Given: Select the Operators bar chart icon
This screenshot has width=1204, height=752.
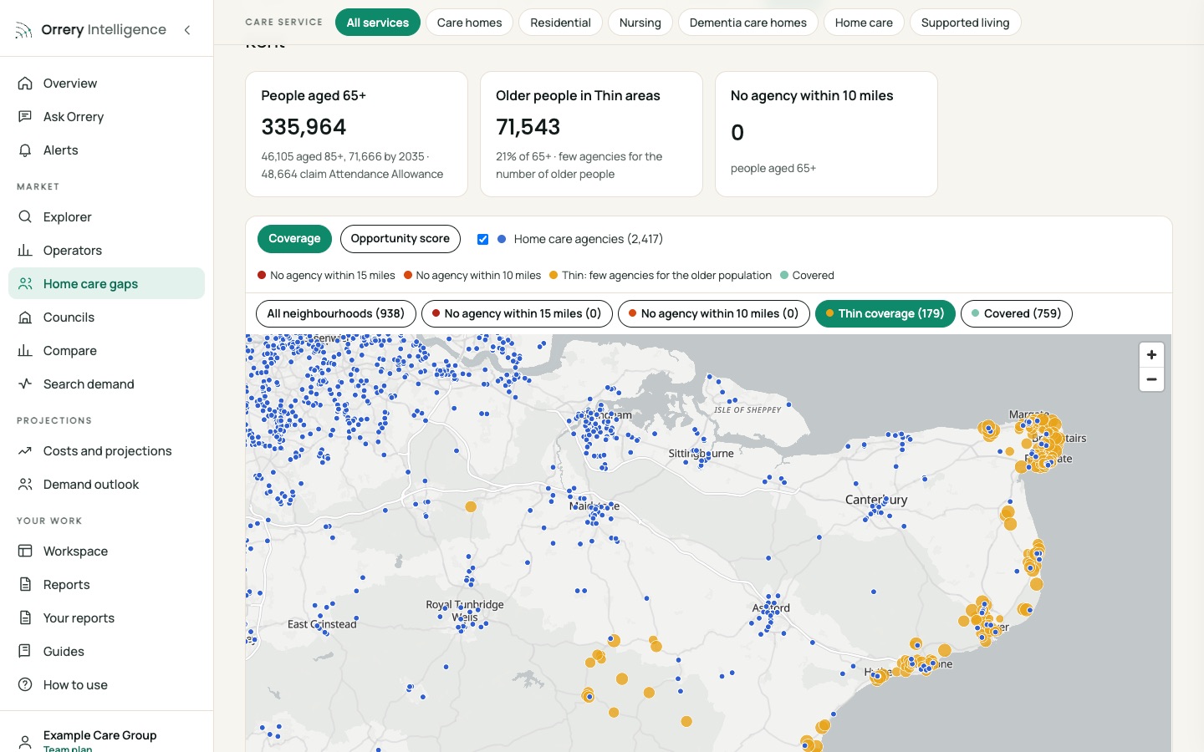Looking at the screenshot, I should (x=25, y=251).
